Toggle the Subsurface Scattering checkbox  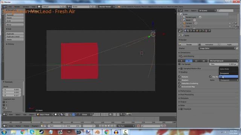pyautogui.click(x=180, y=83)
